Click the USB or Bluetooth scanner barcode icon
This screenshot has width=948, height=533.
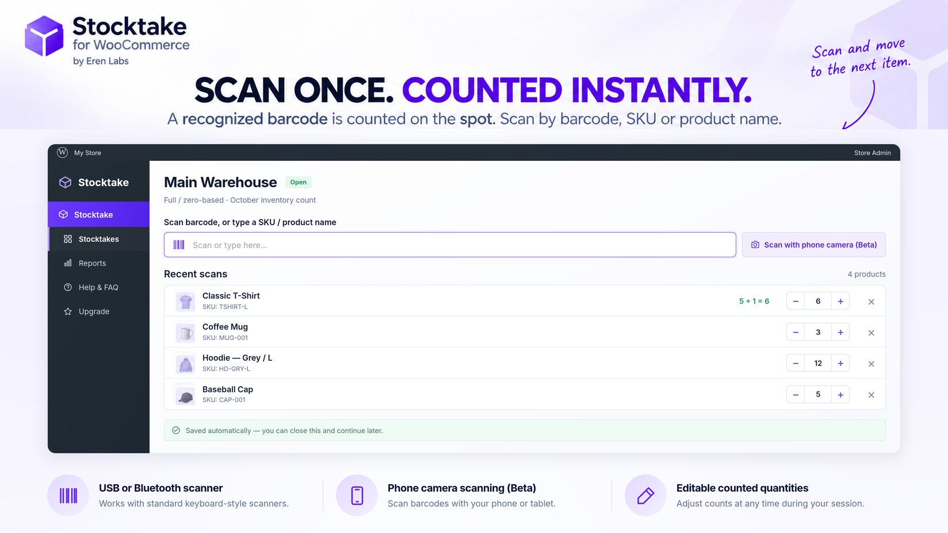point(68,495)
